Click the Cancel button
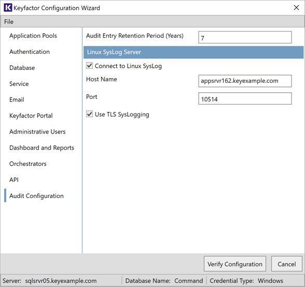Viewport: 305px width, 287px height. (x=287, y=264)
